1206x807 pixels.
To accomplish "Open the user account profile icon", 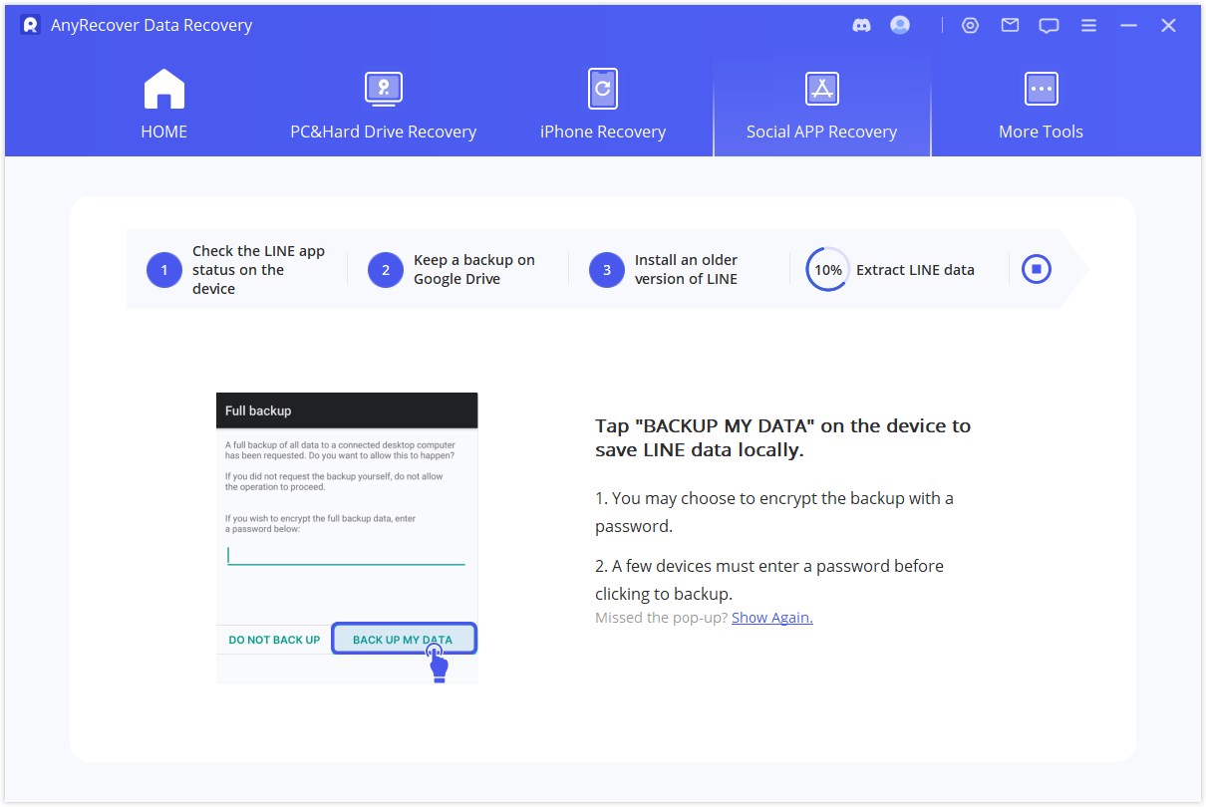I will click(x=900, y=25).
